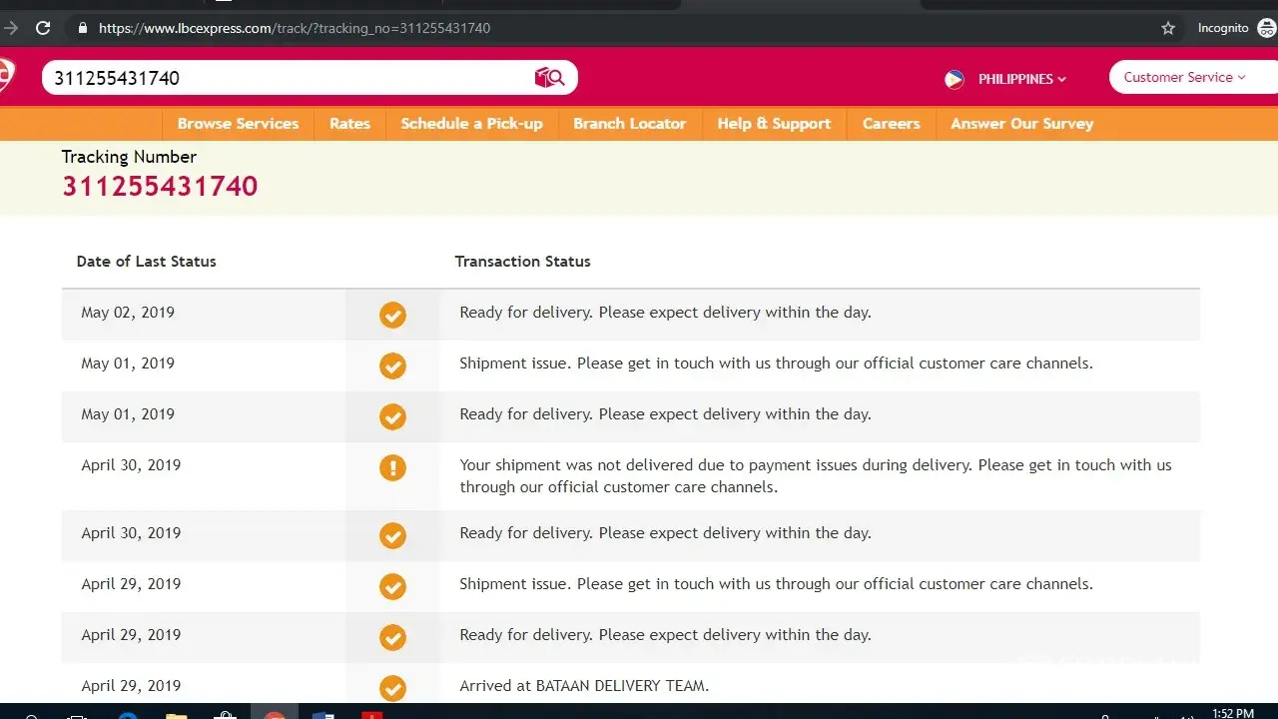Select the April 29 'Ready for delivery' status text
Viewport: 1278px width, 719px height.
pyautogui.click(x=665, y=635)
